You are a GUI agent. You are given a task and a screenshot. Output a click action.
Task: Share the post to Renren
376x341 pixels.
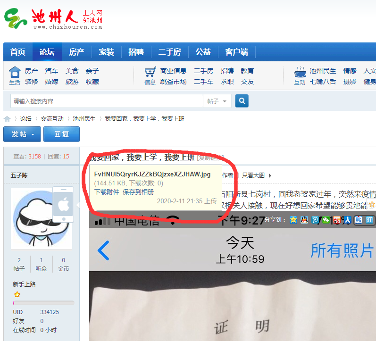[x=348, y=220]
